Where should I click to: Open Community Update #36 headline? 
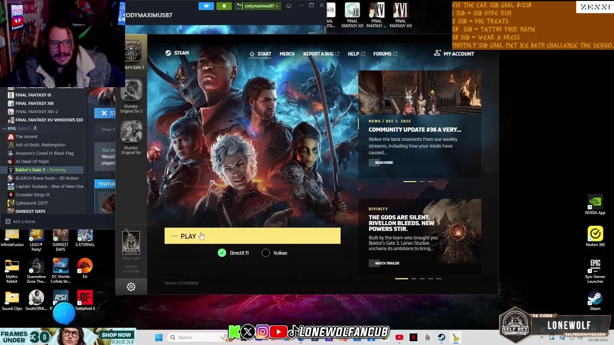coord(415,129)
